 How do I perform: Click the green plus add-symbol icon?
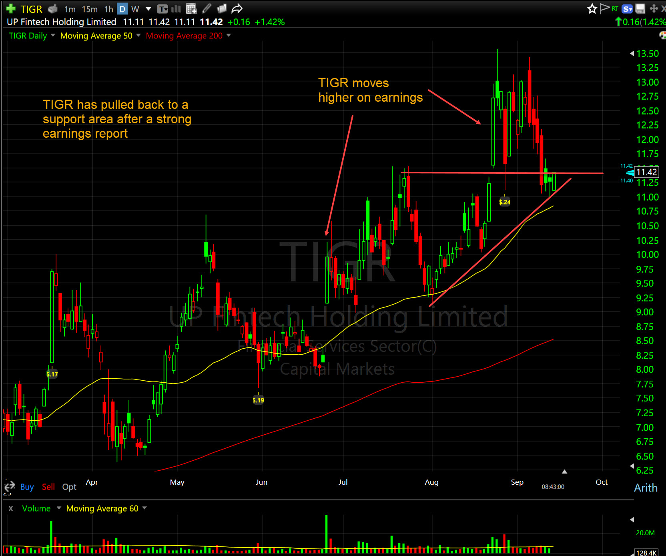click(11, 8)
